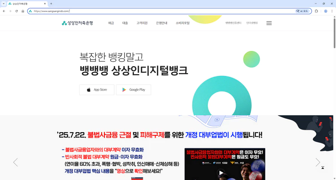Click the headline '개정 대부업법이 시행됩니다!'
Viewport: 336px width, 180px height.
pyautogui.click(x=224, y=135)
